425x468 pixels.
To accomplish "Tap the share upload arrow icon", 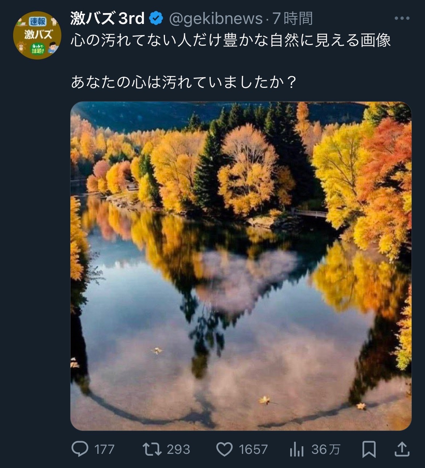I will [402, 449].
